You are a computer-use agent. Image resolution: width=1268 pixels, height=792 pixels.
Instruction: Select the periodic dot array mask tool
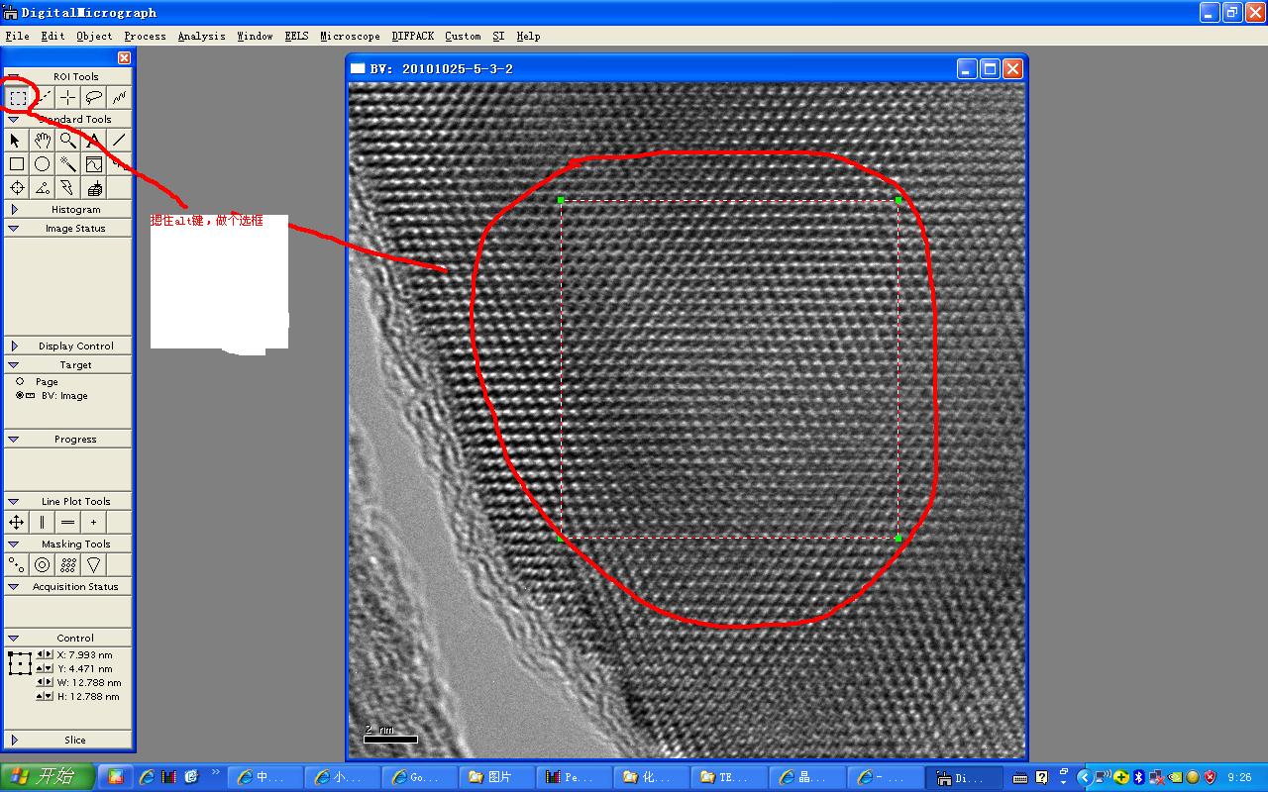click(67, 564)
